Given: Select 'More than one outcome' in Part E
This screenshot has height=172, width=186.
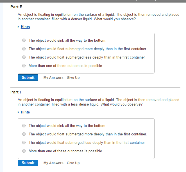Looking at the screenshot, I should 24,66.
